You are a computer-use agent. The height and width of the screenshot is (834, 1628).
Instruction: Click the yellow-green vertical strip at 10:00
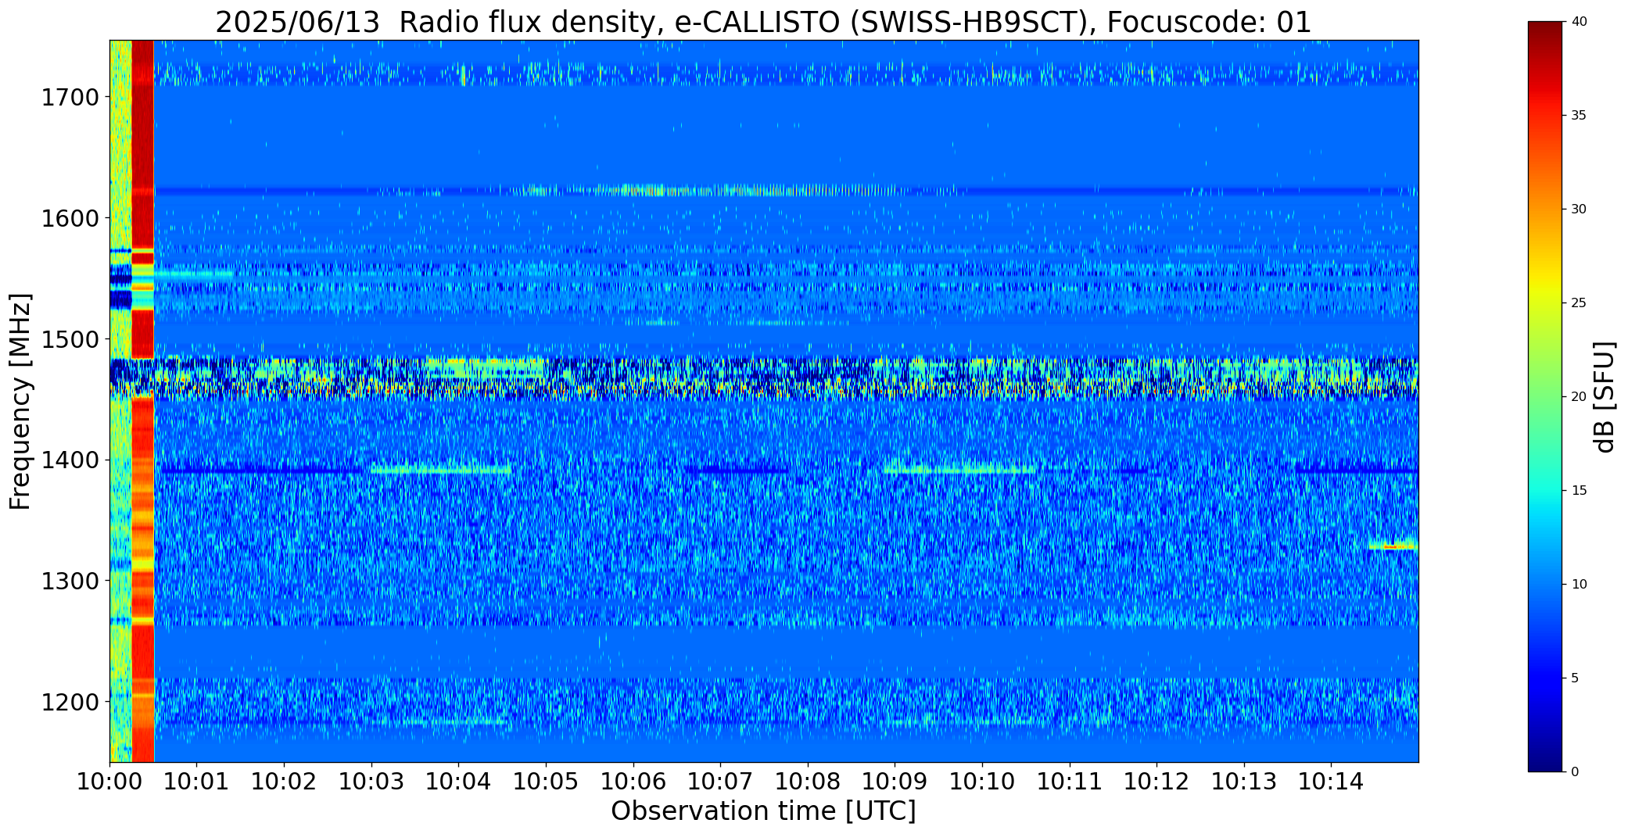pos(120,401)
